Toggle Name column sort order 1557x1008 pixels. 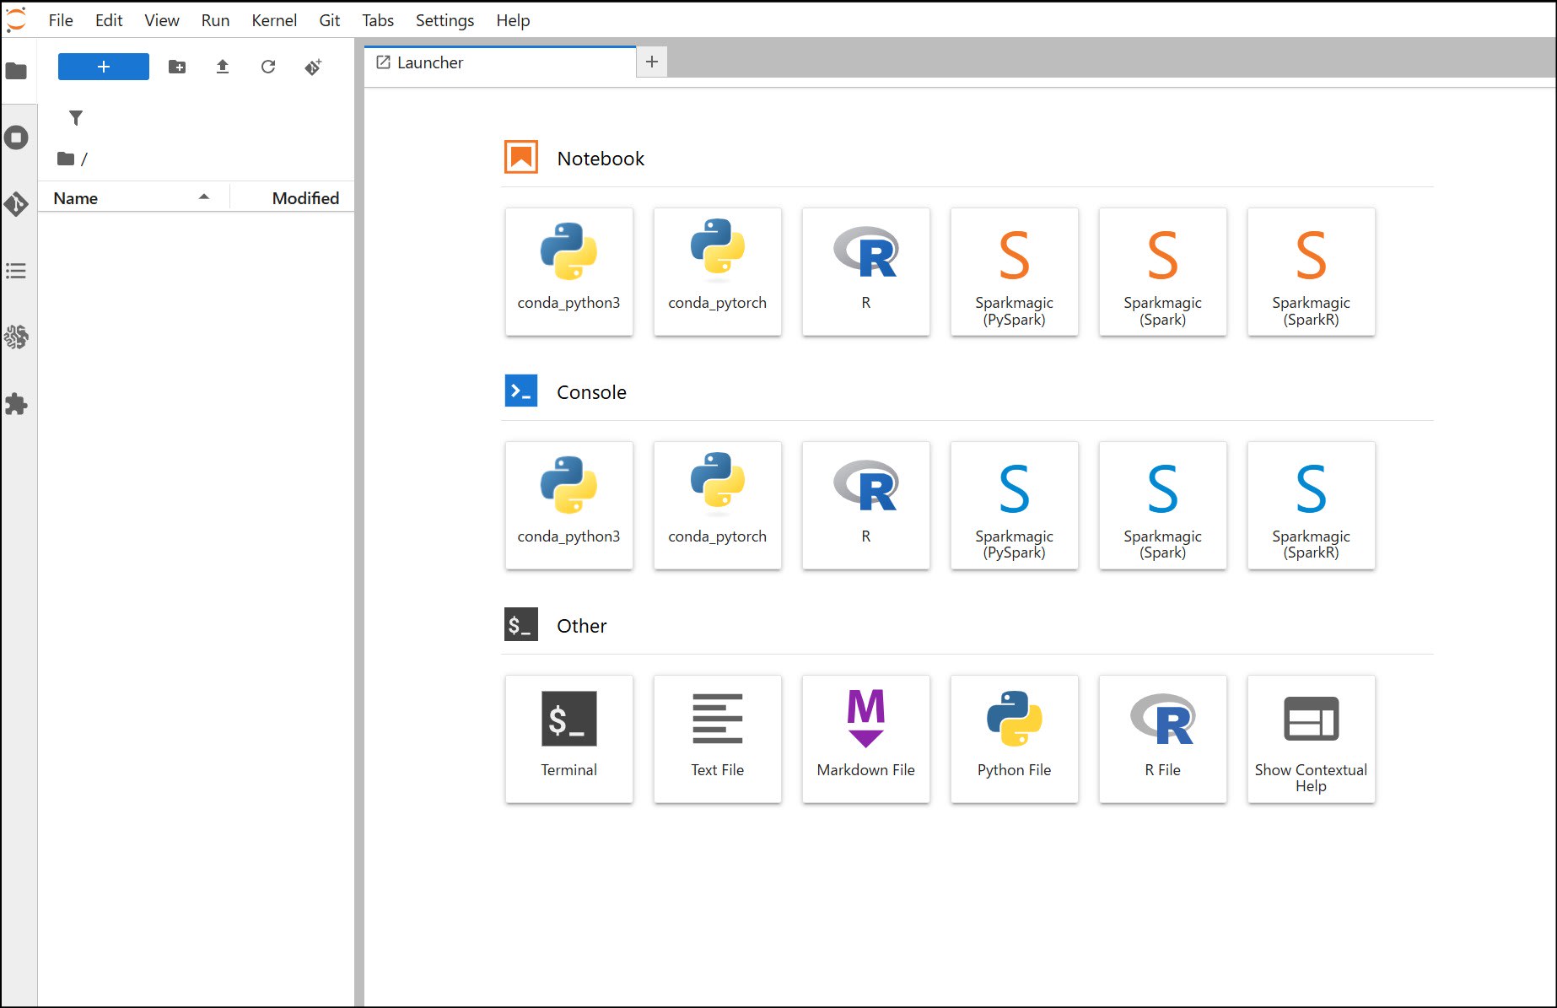click(x=131, y=197)
